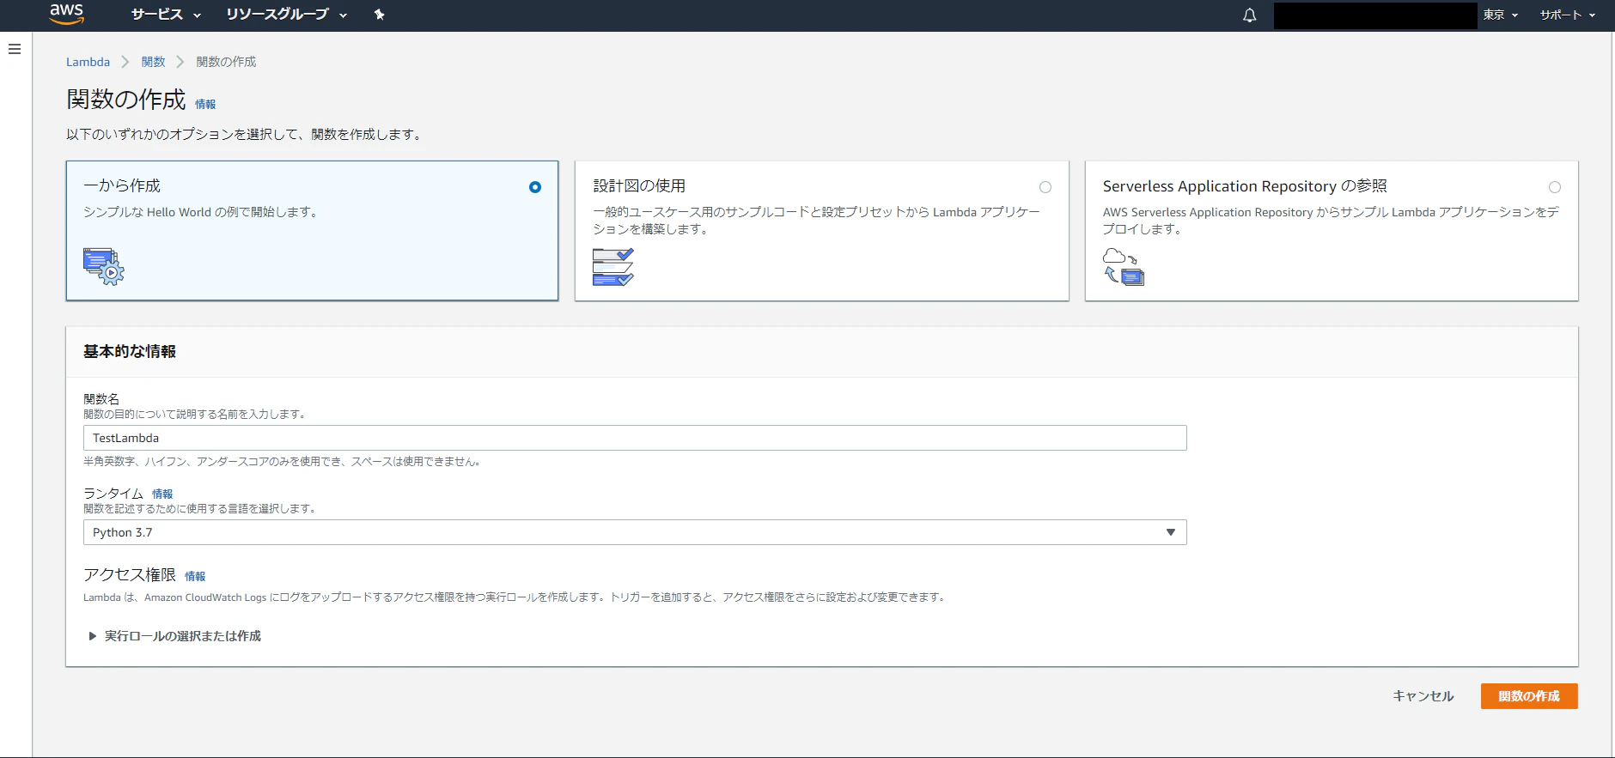Go to Lambda breadcrumb link
The width and height of the screenshot is (1615, 758).
[x=88, y=62]
